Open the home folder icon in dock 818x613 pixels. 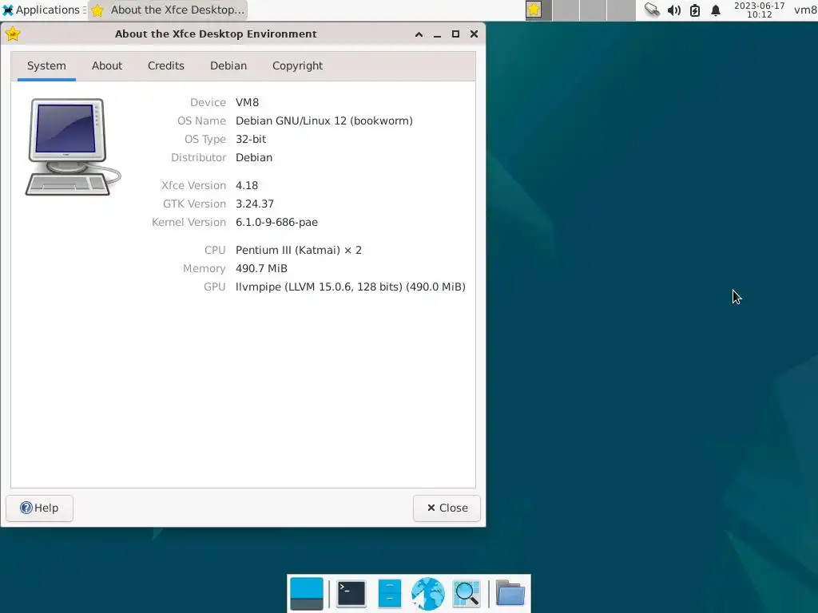point(510,593)
